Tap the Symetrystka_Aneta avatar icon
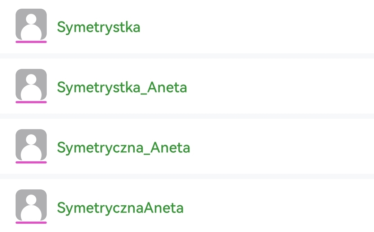 (x=31, y=84)
